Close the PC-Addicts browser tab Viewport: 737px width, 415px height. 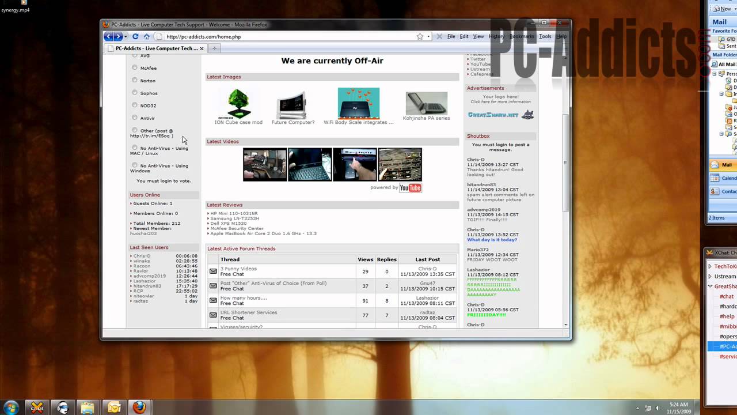202,48
